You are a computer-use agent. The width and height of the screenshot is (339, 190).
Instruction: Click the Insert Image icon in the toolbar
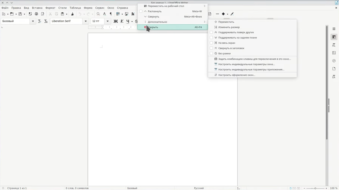click(126, 14)
